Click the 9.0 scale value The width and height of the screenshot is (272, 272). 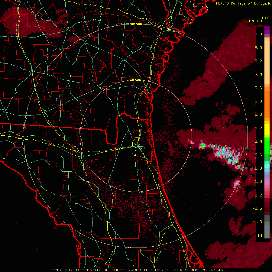pos(258,47)
